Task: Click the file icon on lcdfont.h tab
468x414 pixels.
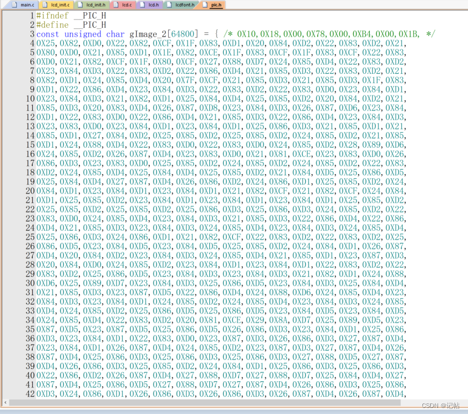Action: pyautogui.click(x=169, y=5)
